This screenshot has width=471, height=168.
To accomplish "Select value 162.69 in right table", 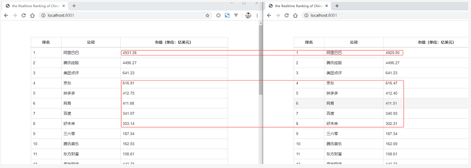I will pos(391,144).
